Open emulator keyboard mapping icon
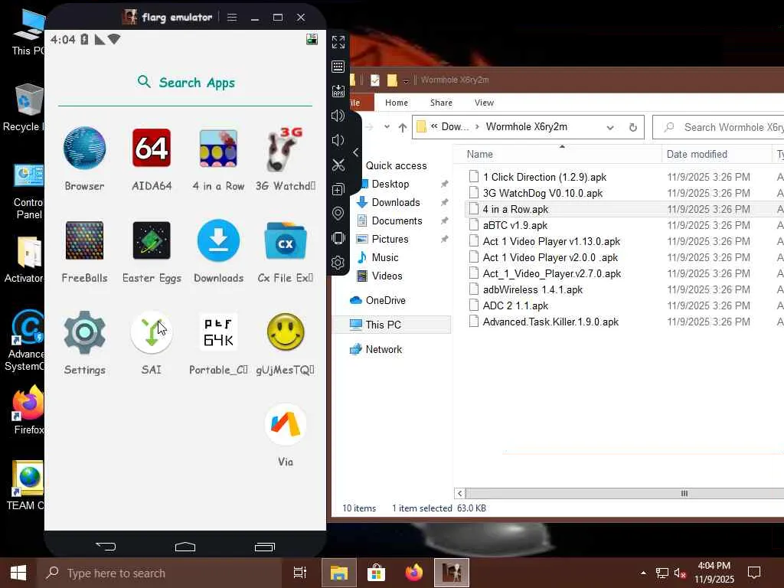 pyautogui.click(x=338, y=67)
